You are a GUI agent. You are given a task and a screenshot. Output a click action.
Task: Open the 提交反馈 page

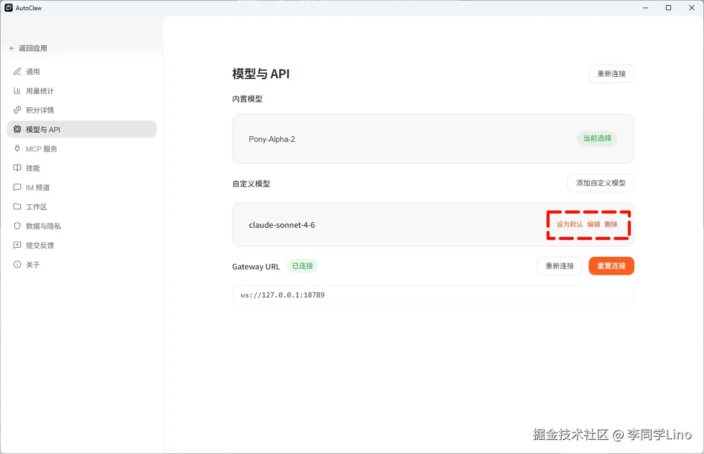click(82, 246)
